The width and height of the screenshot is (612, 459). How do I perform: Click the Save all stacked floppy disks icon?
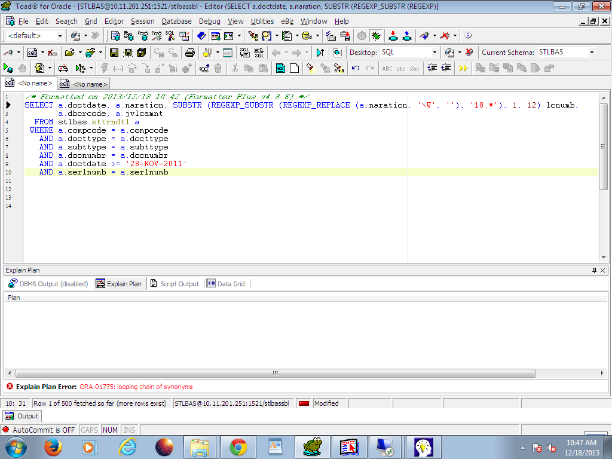[141, 53]
